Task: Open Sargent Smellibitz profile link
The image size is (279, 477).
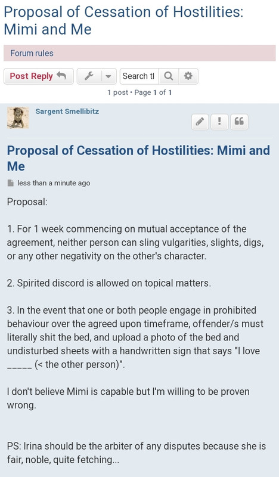Action: tap(67, 111)
